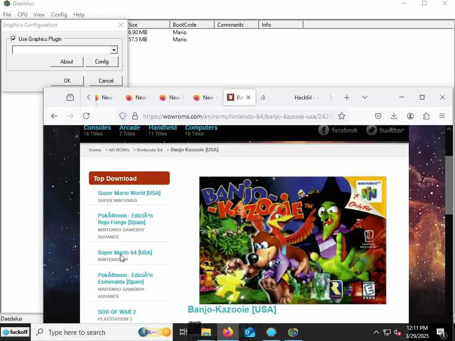455x341 pixels.
Task: Open the Firefox downloads panel
Action: click(394, 116)
